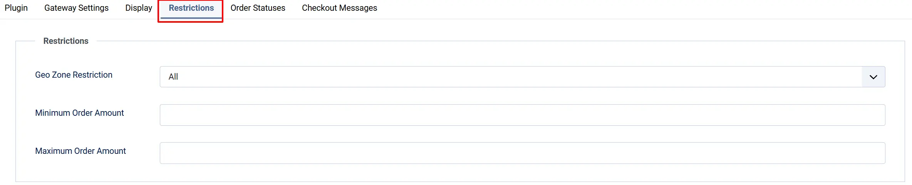The height and width of the screenshot is (185, 912).
Task: Switch to Gateway Settings tab
Action: coord(76,8)
